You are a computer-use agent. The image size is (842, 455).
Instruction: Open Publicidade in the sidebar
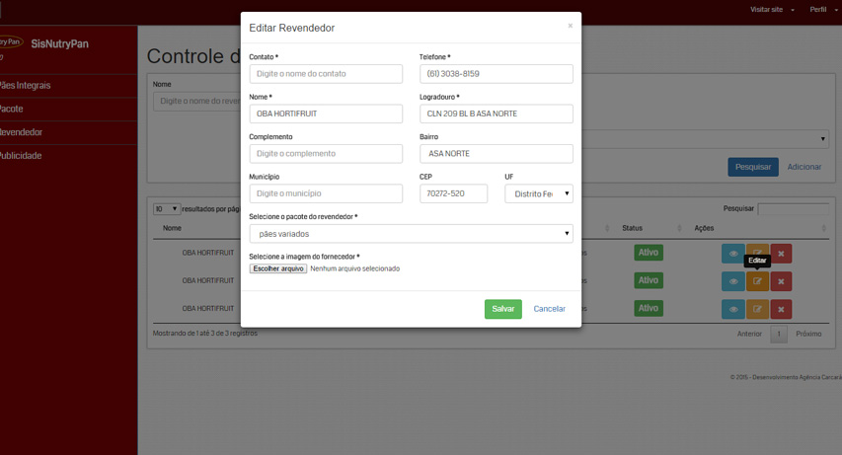(x=69, y=156)
